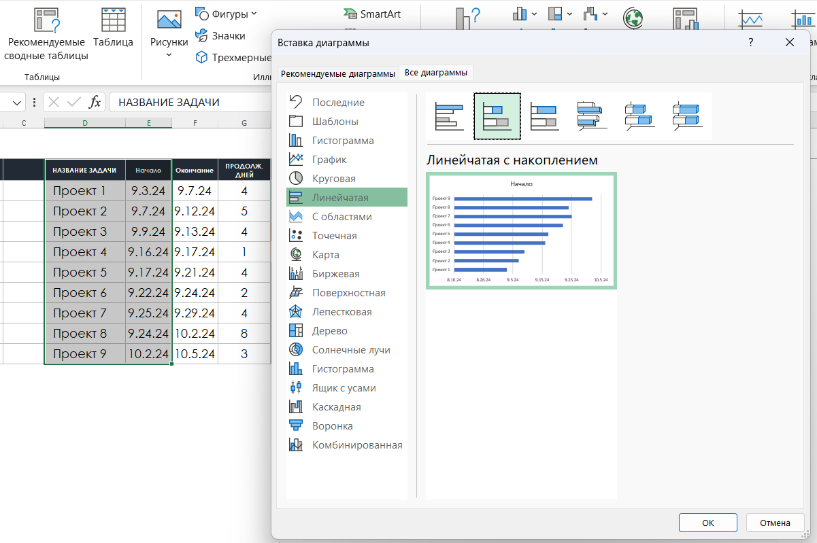This screenshot has width=817, height=543.
Task: Click the НАЗВАНИЕ ЗАДАЧИ header cell
Action: [85, 170]
